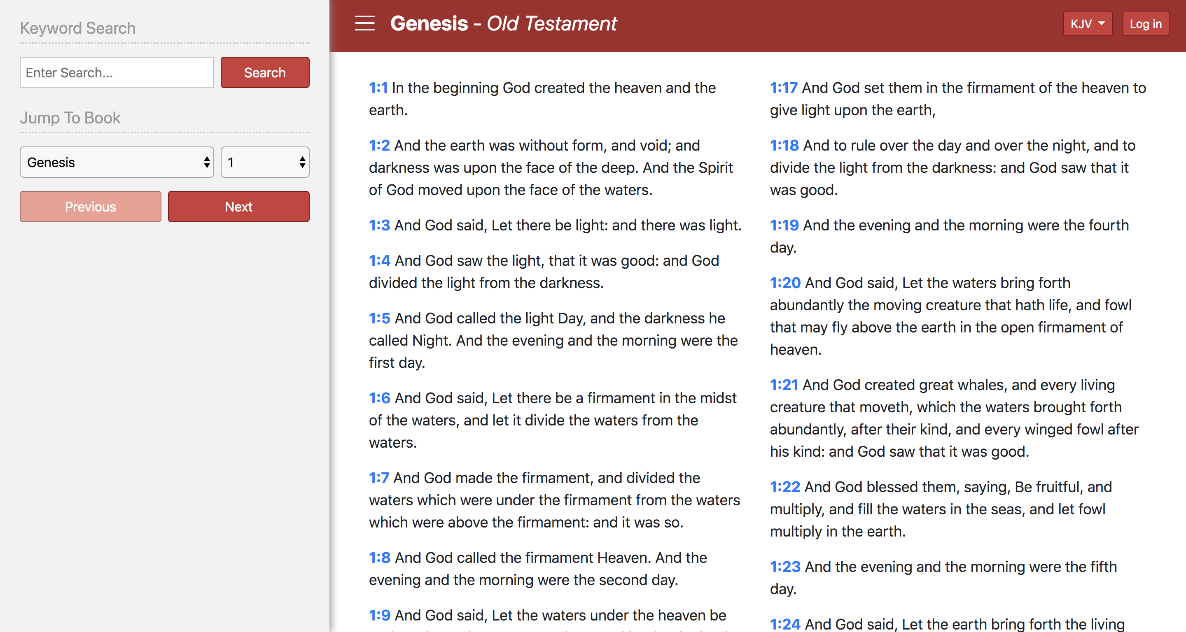1186x632 pixels.
Task: Click the Jump To Book heading
Action: [x=70, y=118]
